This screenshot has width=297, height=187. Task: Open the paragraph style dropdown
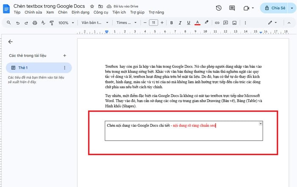95,23
